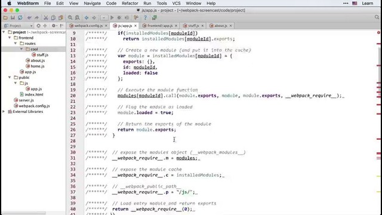Click the Synchronize icon in toolbar
The height and width of the screenshot is (215, 382).
click(x=20, y=17)
